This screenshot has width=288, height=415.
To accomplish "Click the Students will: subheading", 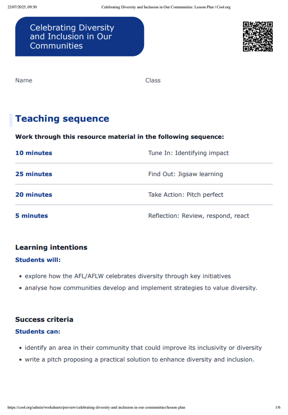I will coord(38,260).
